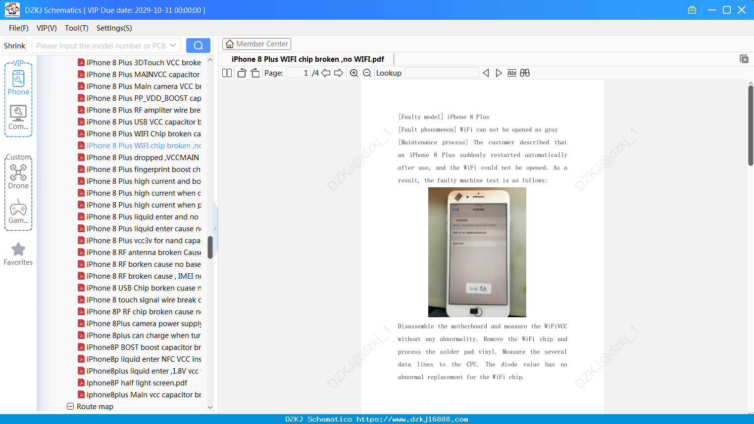Image resolution: width=754 pixels, height=424 pixels.
Task: Open iPhone 8 Plus WIFI Chip broken ca file
Action: click(140, 133)
